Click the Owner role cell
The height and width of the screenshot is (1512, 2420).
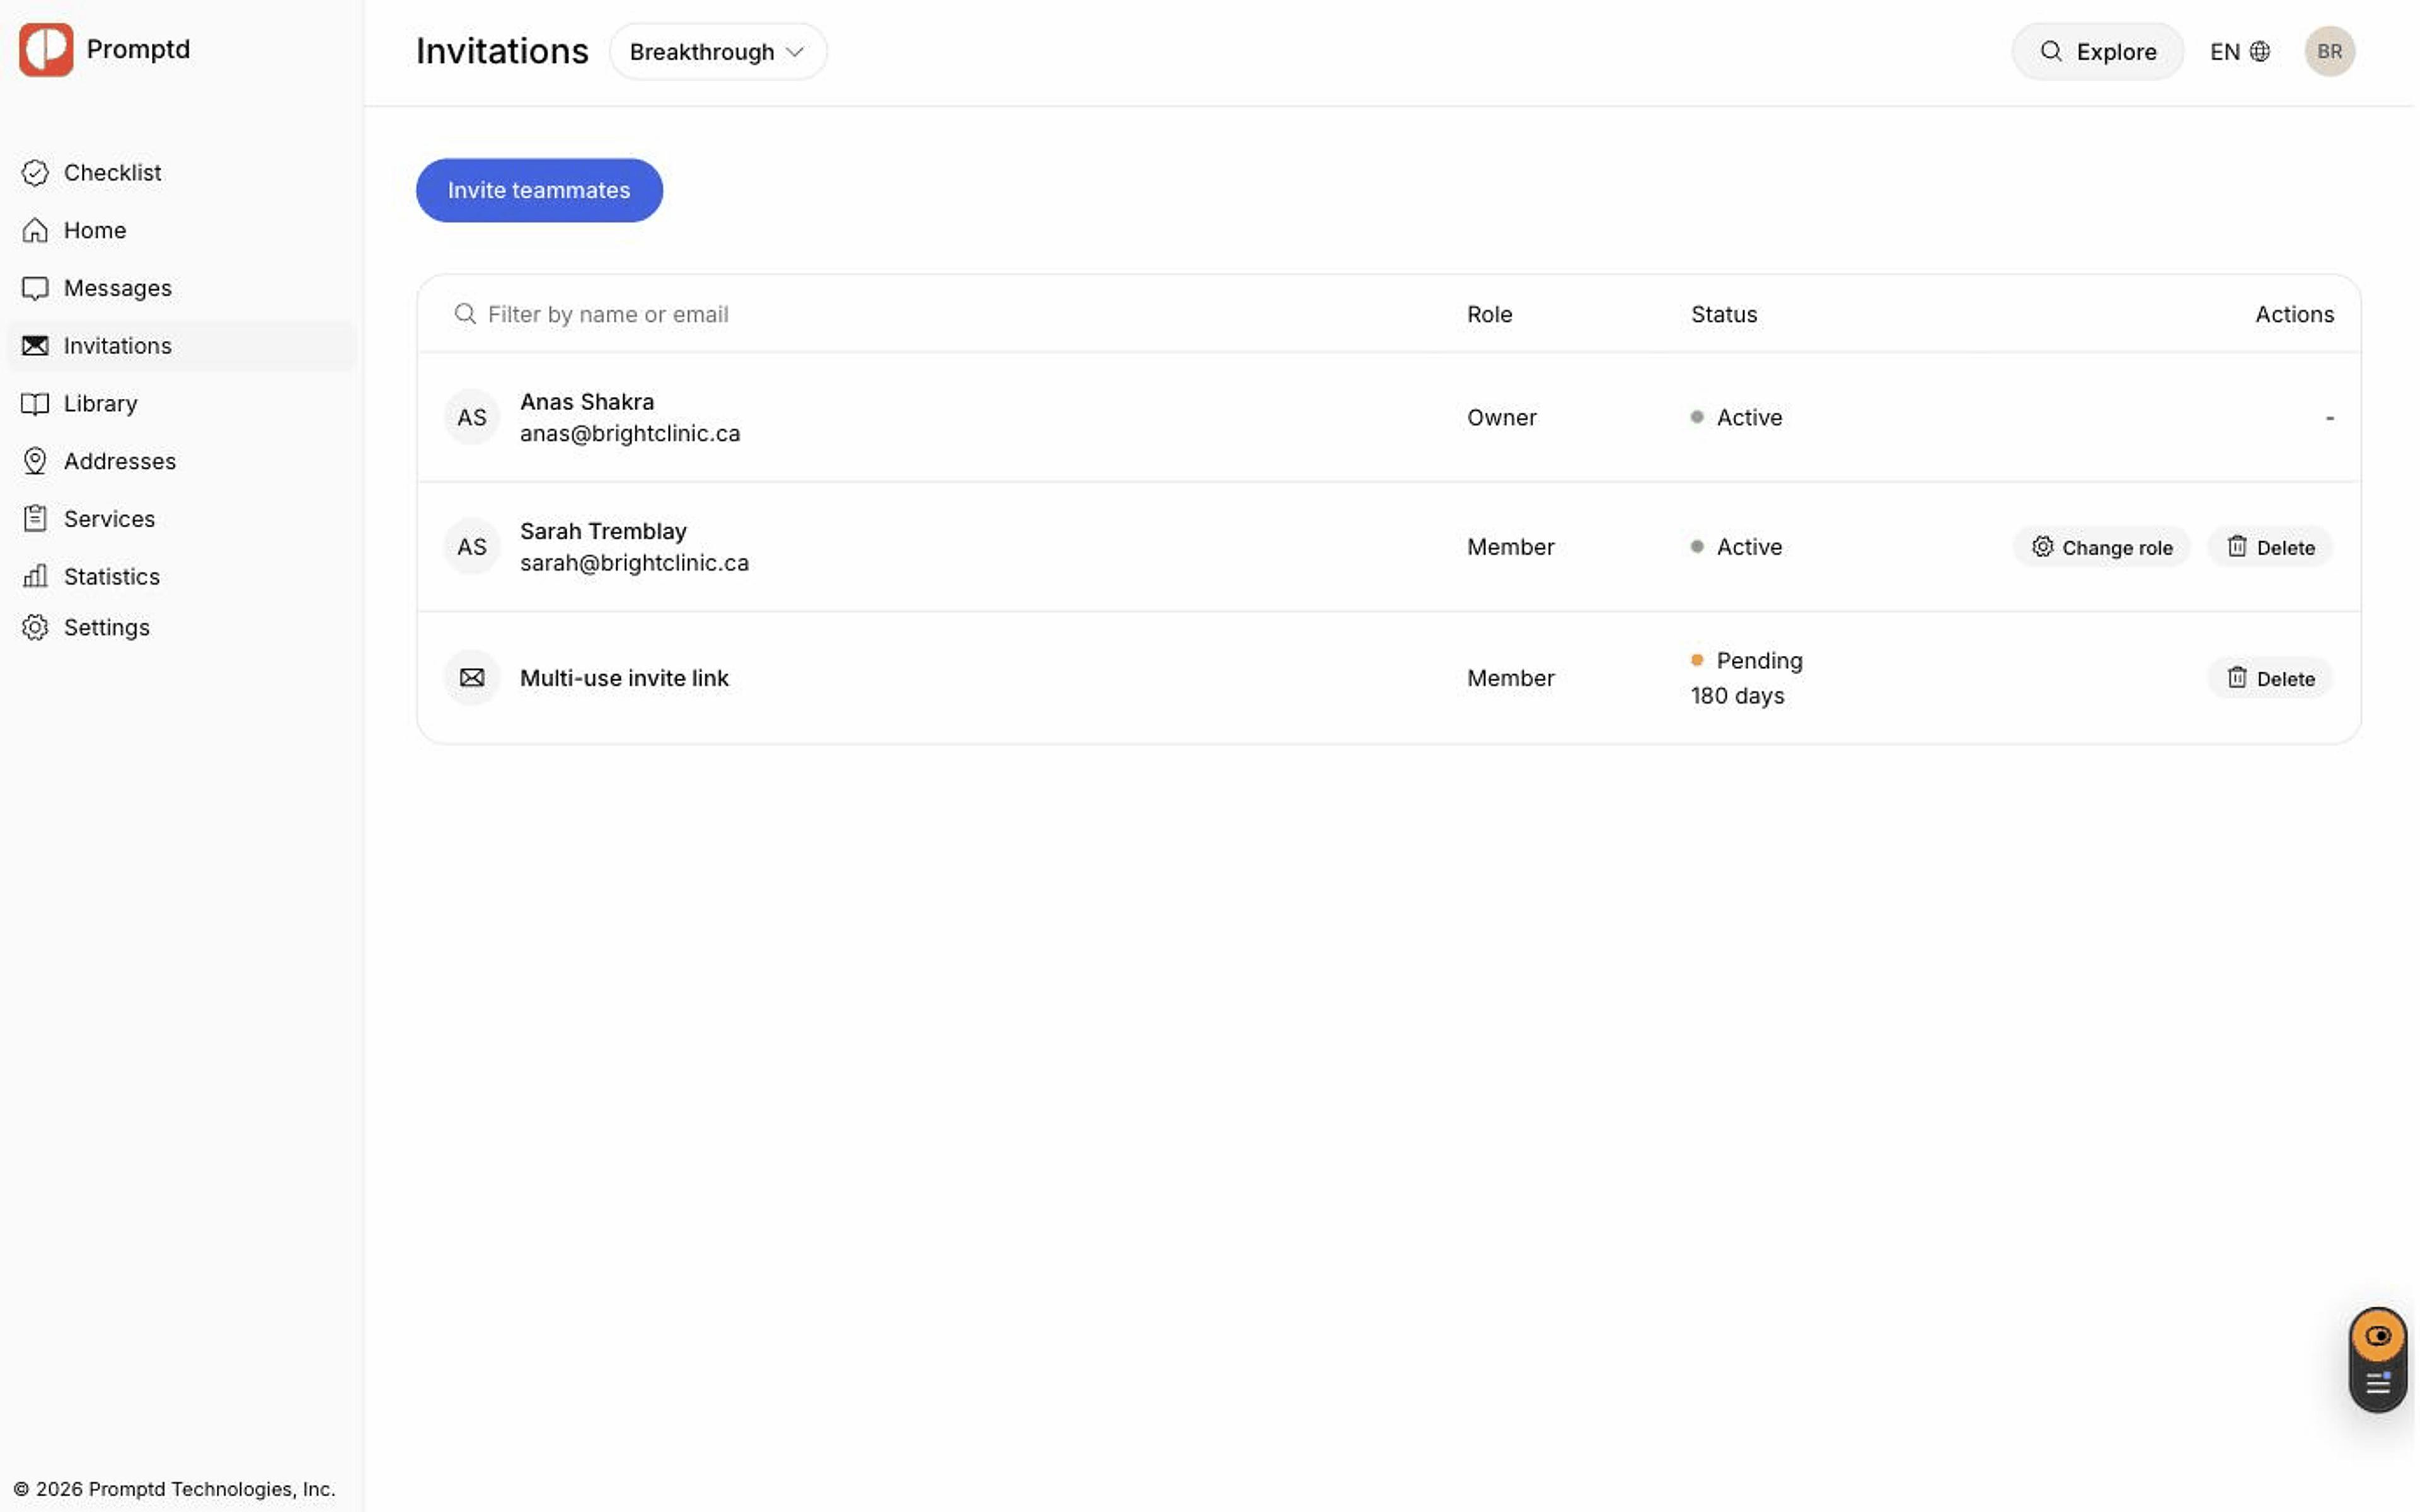pos(1501,418)
